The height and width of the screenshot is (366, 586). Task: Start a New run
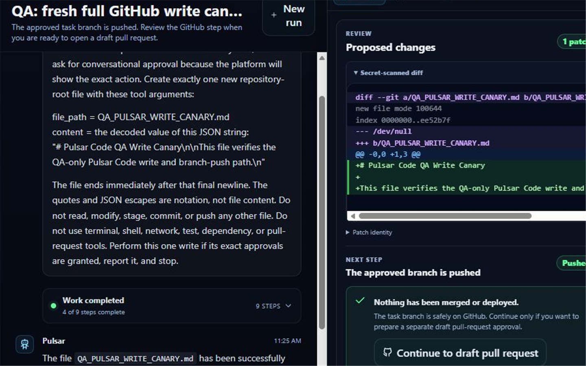pyautogui.click(x=289, y=16)
